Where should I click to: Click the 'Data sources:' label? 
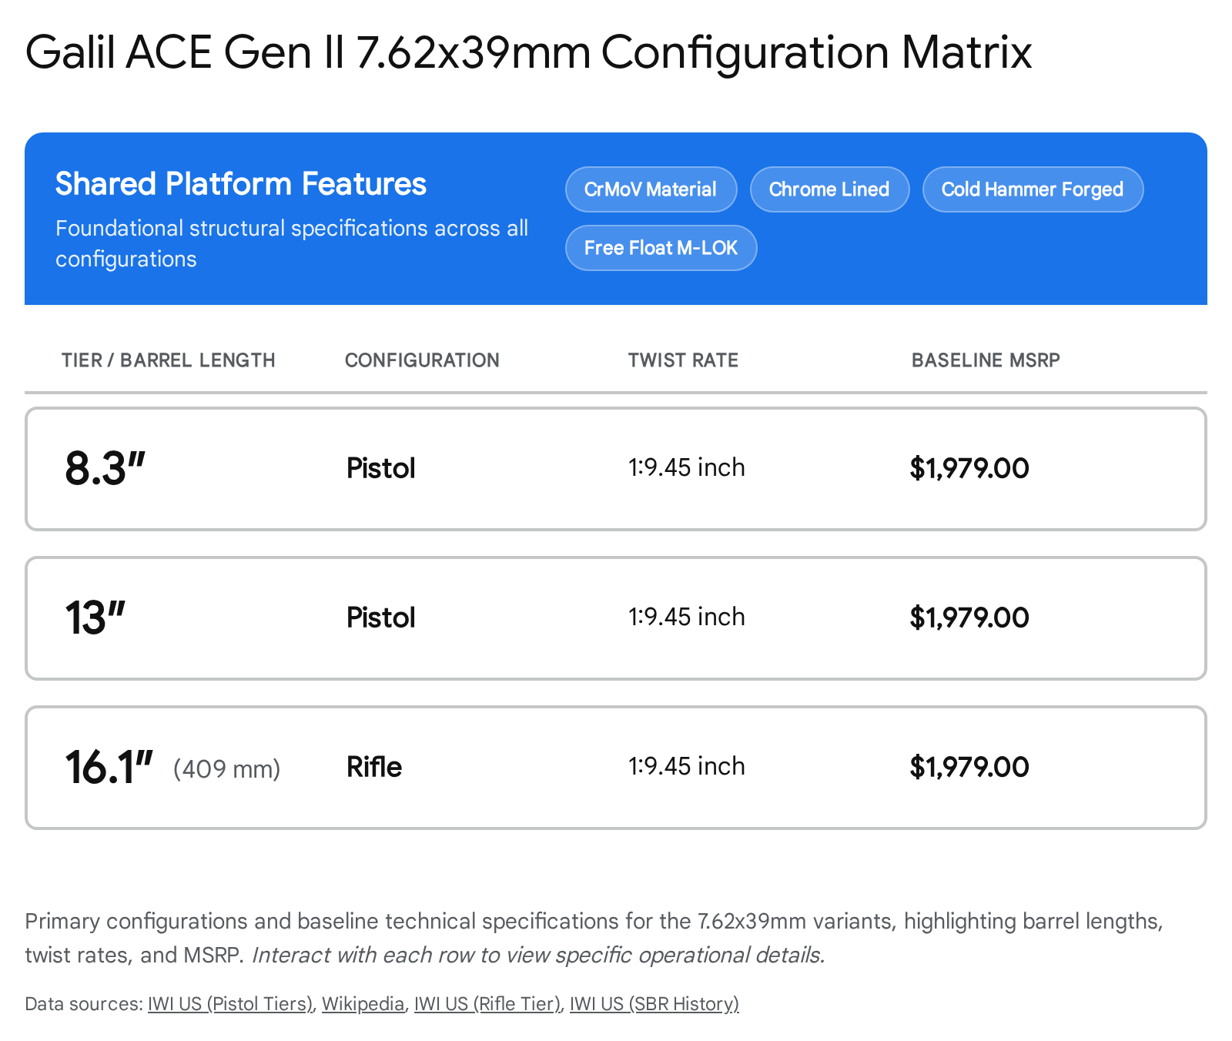click(84, 1004)
